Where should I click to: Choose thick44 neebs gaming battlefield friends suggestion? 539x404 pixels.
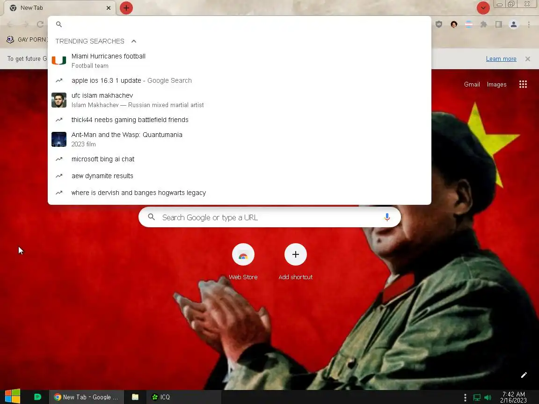[239, 120]
